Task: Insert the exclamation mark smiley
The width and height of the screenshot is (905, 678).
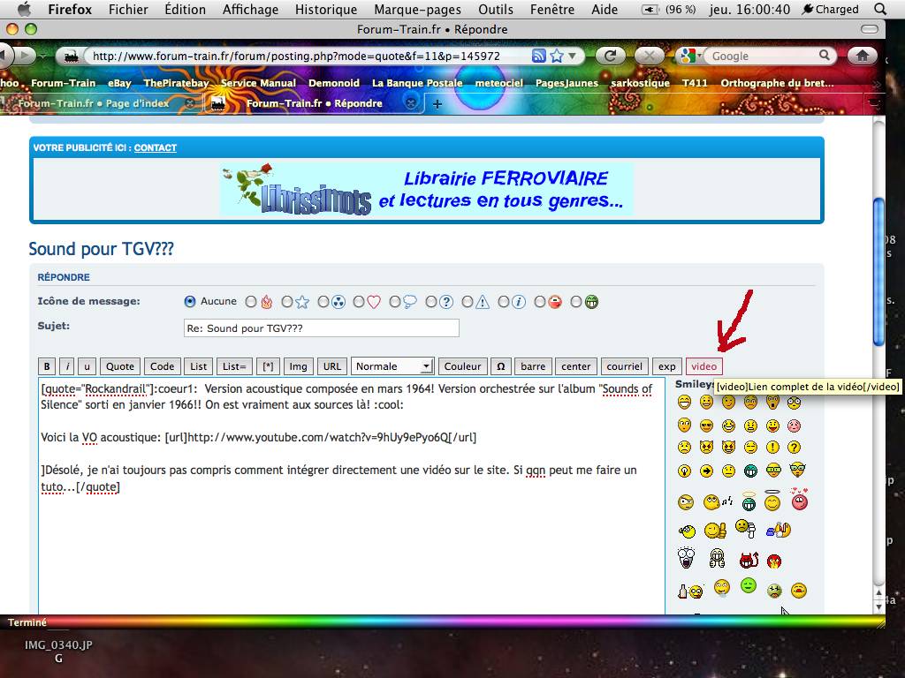Action: (772, 448)
